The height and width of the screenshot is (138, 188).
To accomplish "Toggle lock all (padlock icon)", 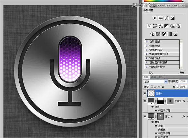I will point(163,87).
